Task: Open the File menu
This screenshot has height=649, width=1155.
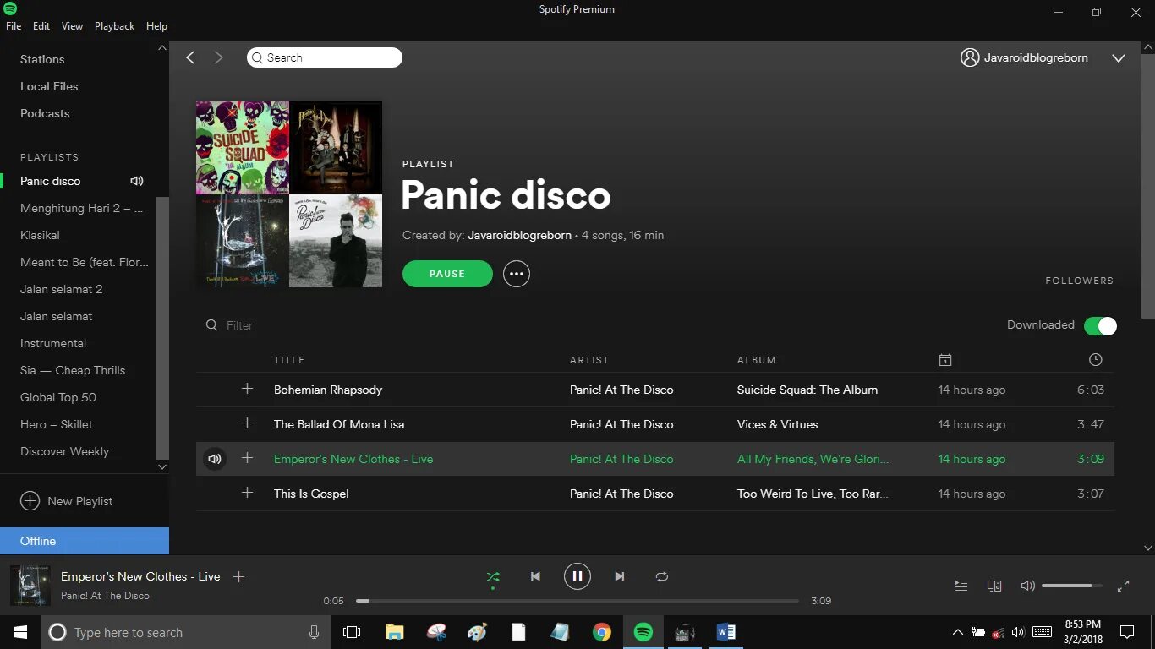Action: point(14,26)
